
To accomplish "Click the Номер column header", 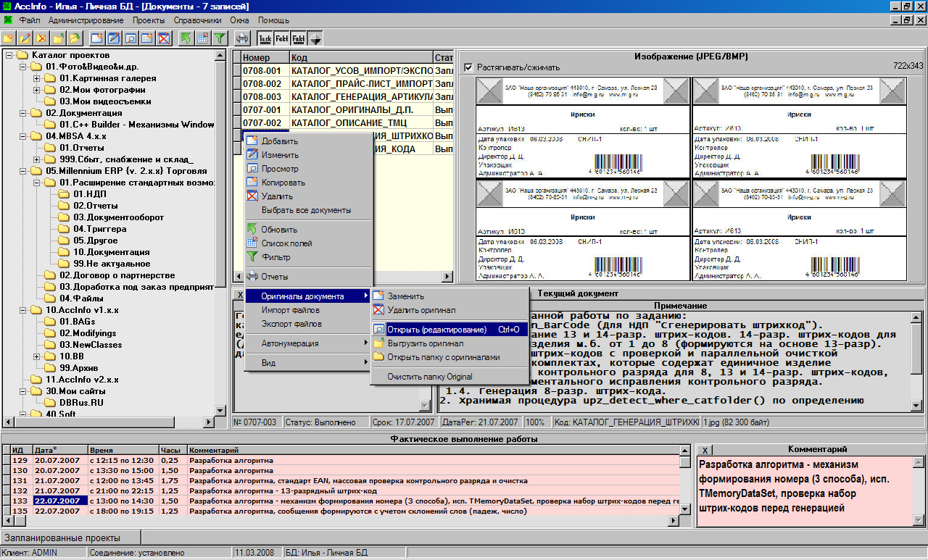I will [x=256, y=57].
